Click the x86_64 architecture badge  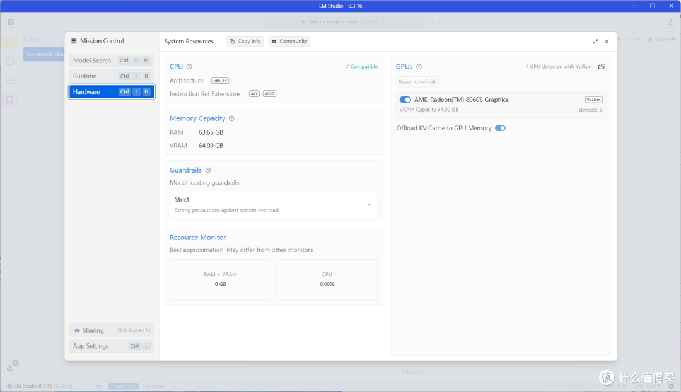click(x=220, y=81)
